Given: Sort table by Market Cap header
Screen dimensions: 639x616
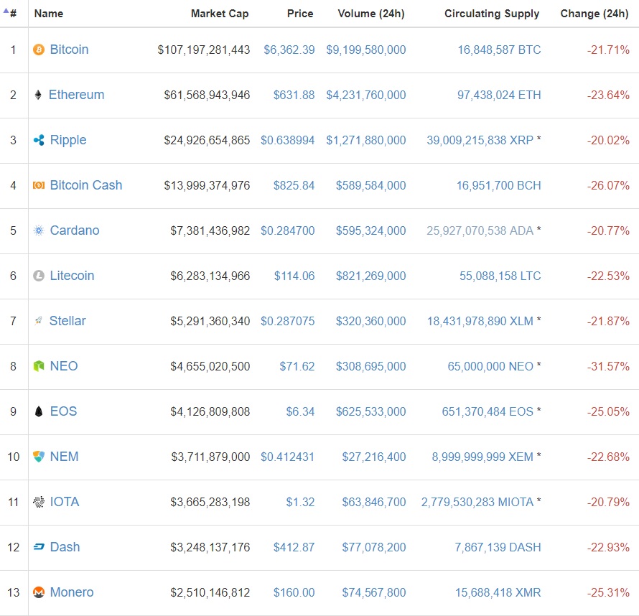Looking at the screenshot, I should pyautogui.click(x=220, y=14).
